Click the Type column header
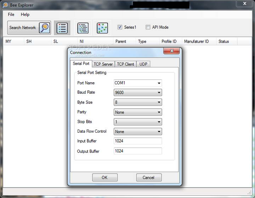Image resolution: width=255 pixels, height=198 pixels. [x=147, y=41]
